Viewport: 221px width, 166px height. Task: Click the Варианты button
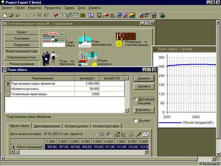pos(144,110)
